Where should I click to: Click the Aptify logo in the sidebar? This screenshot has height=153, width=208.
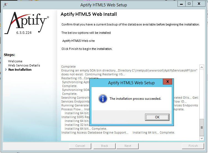pos(27,22)
